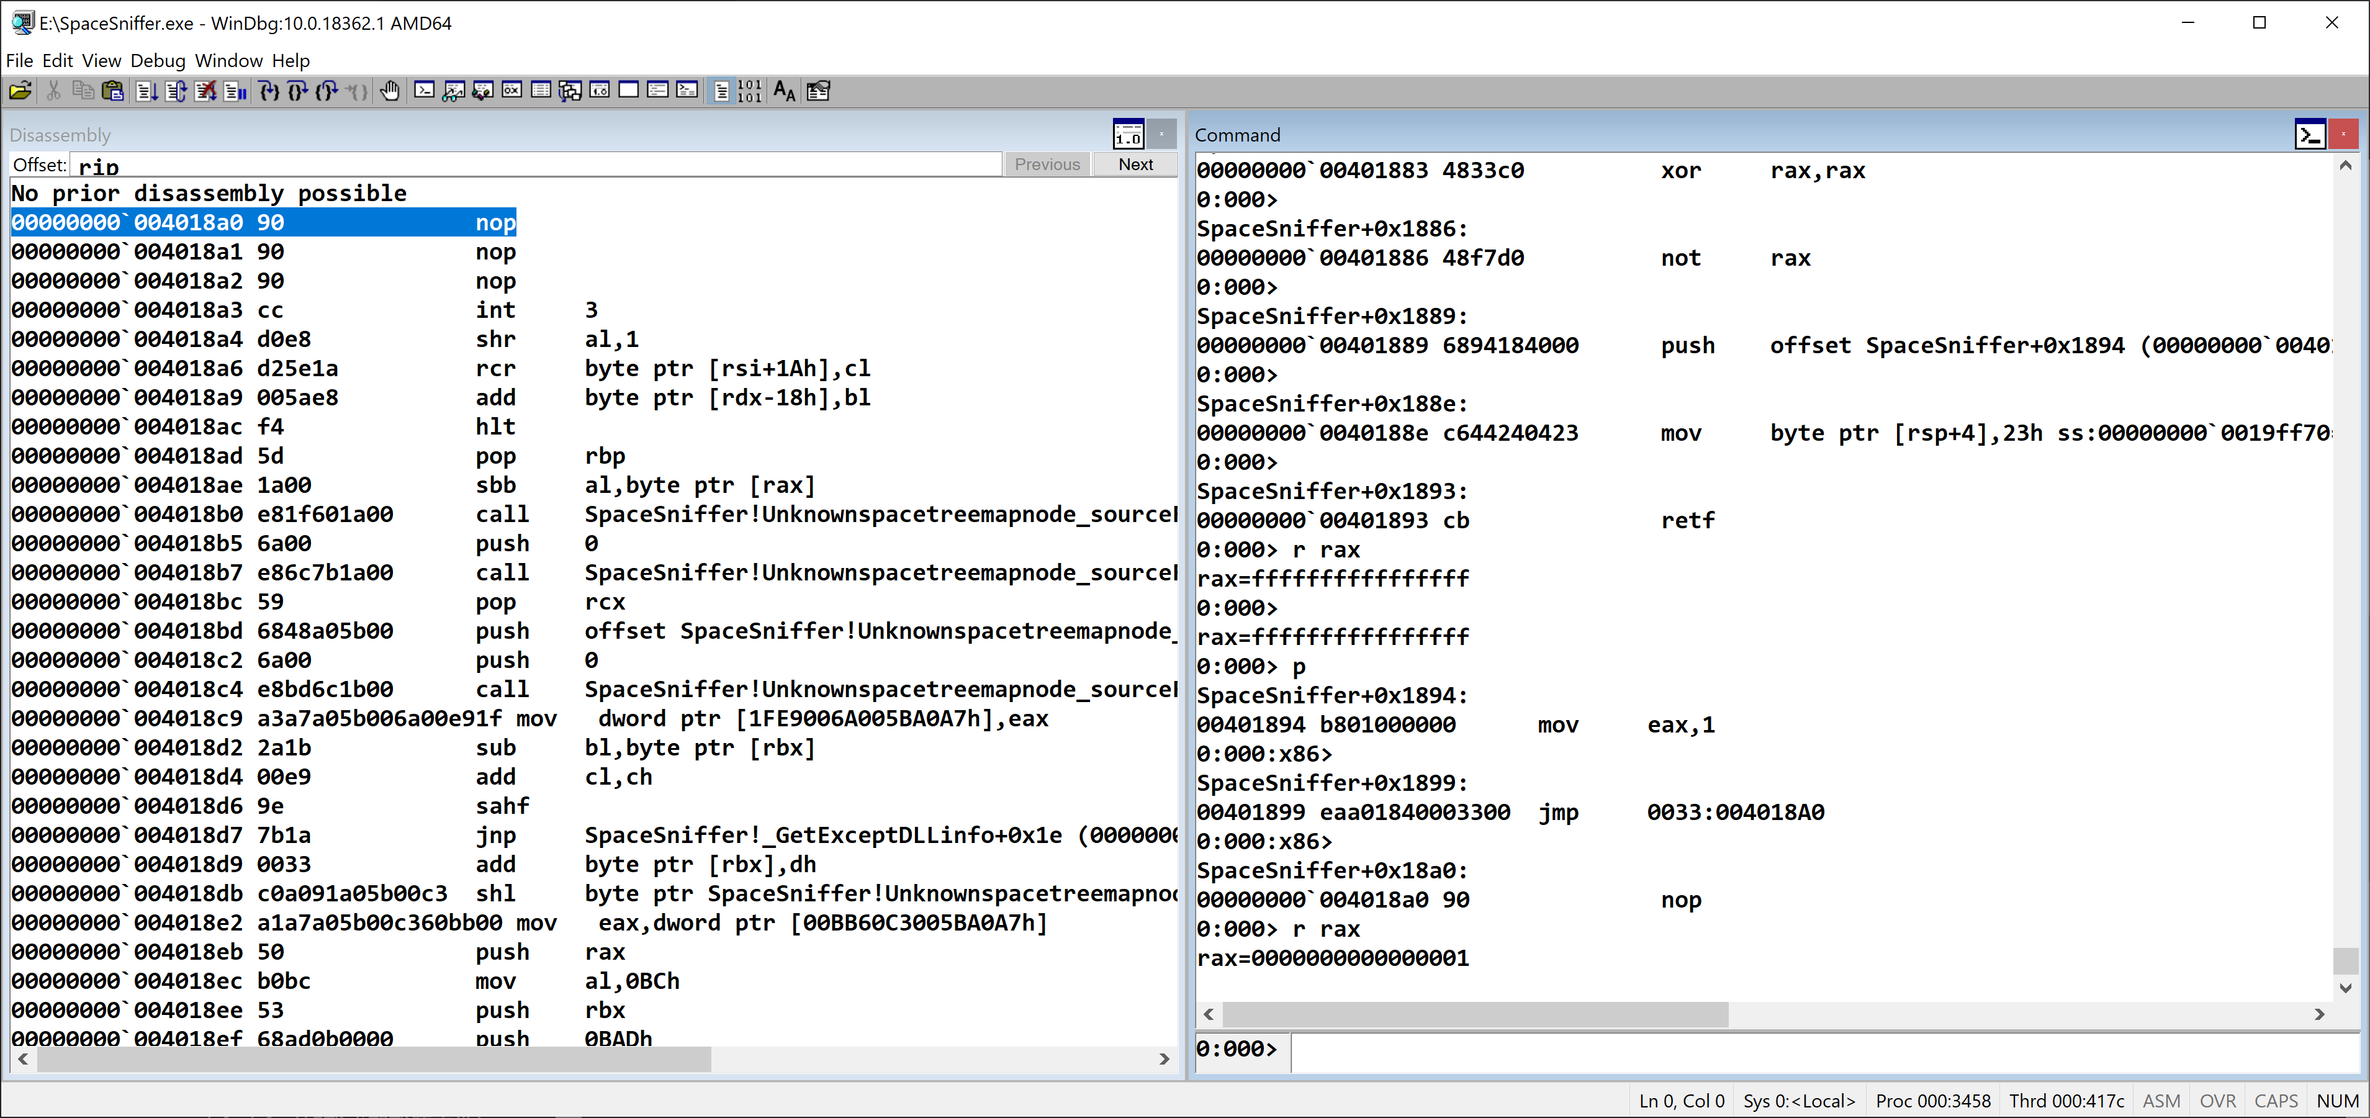Open the View menu
Screen dimensions: 2370x1118
point(101,61)
